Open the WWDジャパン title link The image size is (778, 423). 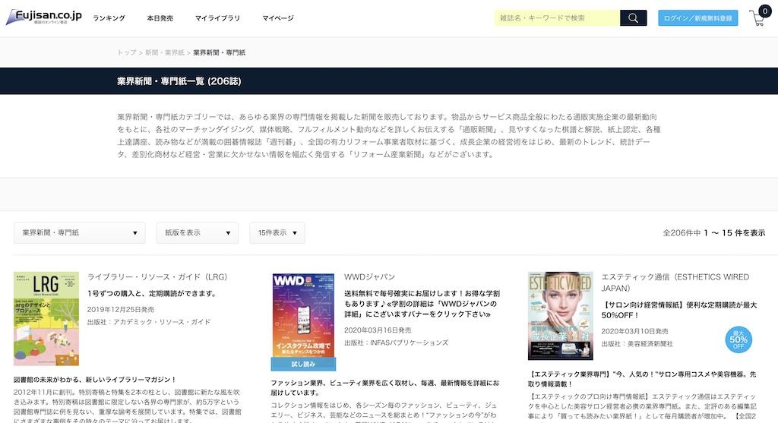[x=370, y=276]
